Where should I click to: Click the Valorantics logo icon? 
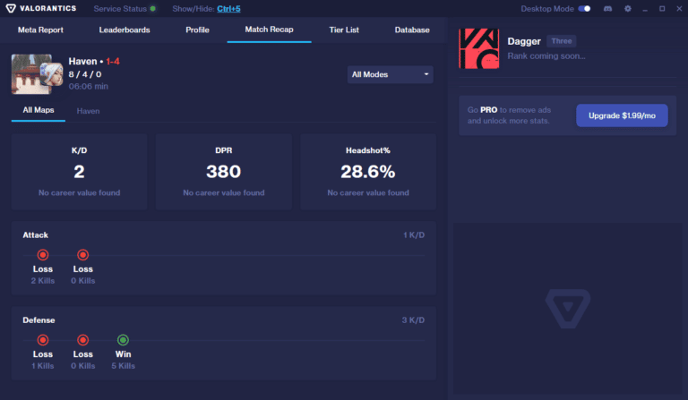[x=11, y=8]
